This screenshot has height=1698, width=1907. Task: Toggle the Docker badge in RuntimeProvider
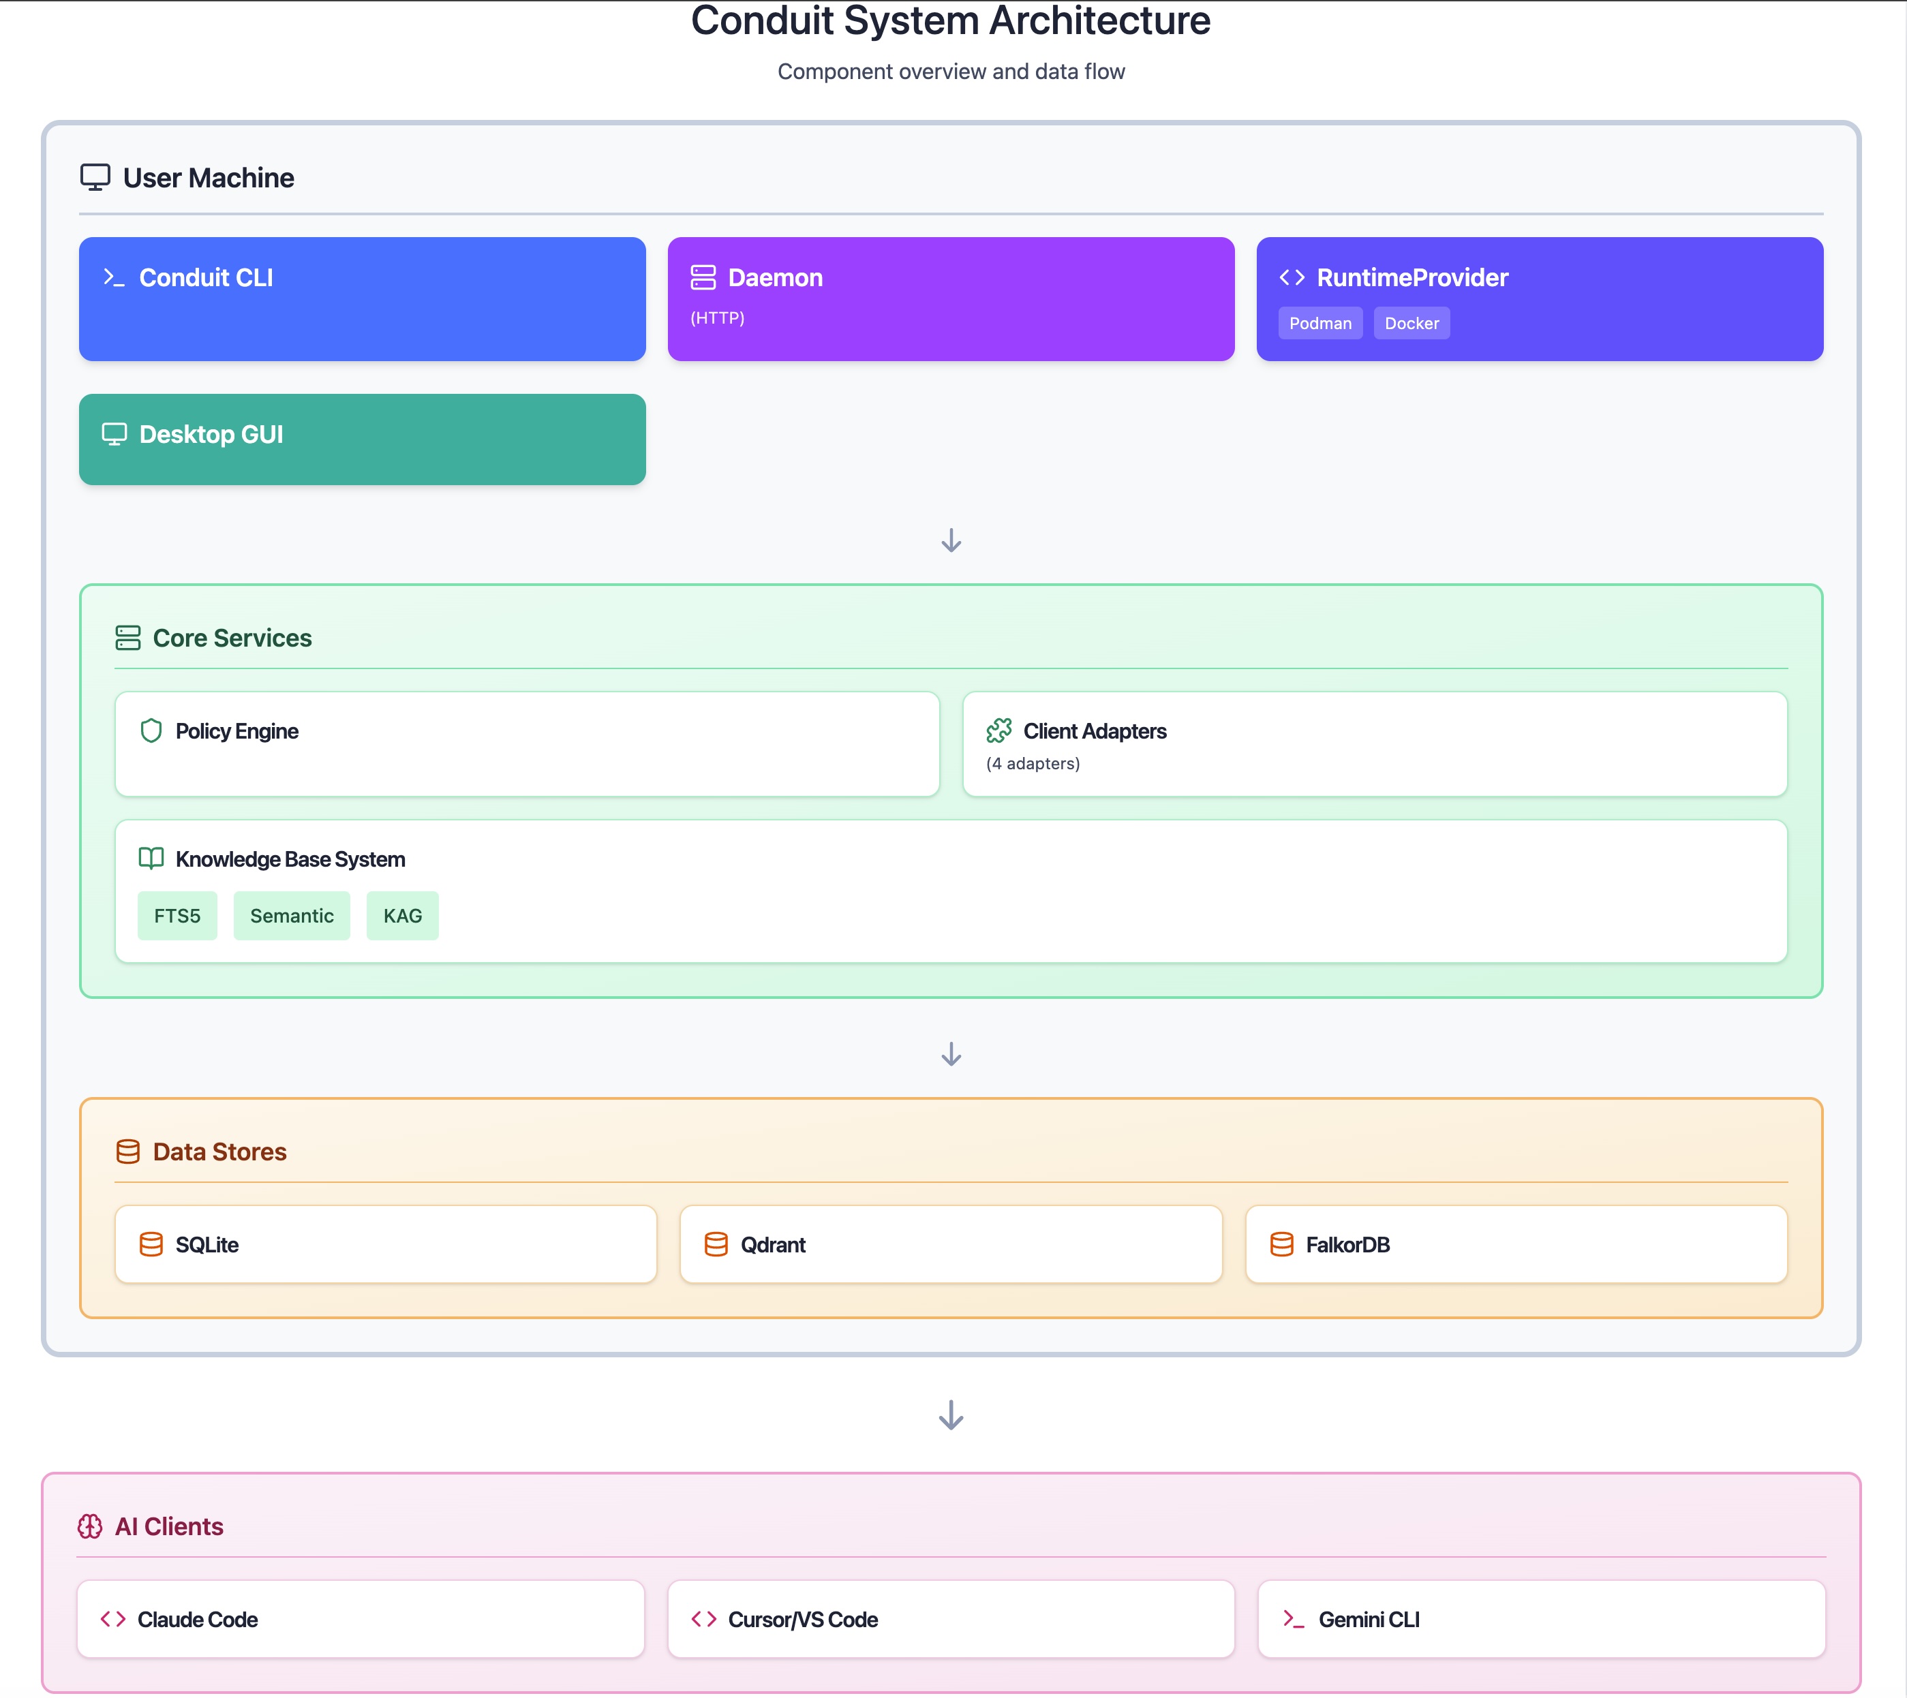(1412, 323)
